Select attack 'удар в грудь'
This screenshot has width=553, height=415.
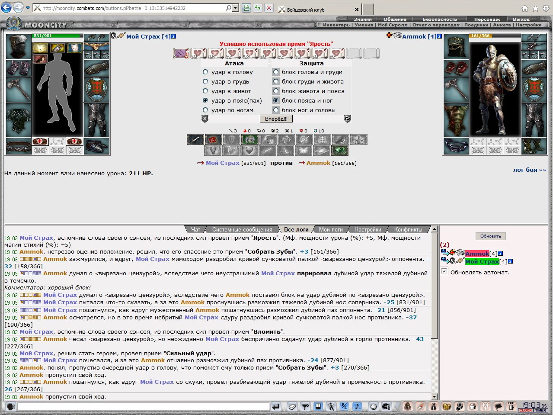coord(205,81)
